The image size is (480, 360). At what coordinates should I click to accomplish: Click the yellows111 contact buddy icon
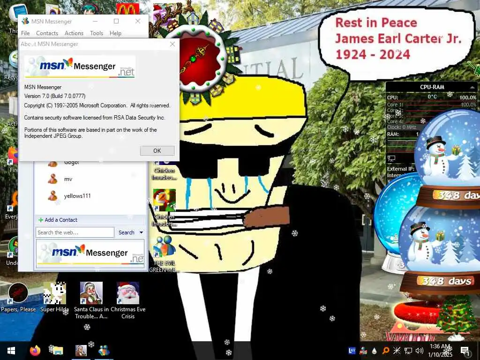[x=52, y=195]
